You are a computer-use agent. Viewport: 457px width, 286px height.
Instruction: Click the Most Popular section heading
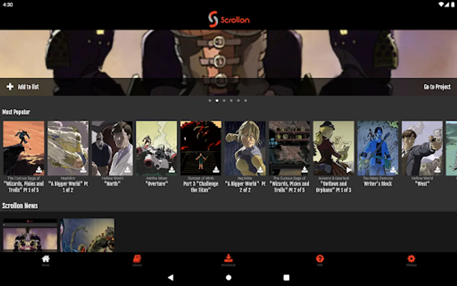coord(16,112)
